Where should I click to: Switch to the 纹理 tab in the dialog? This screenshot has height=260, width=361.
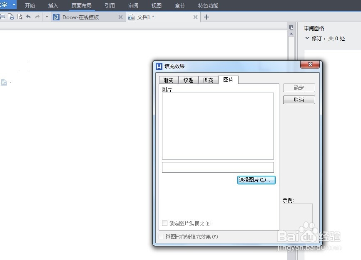188,80
